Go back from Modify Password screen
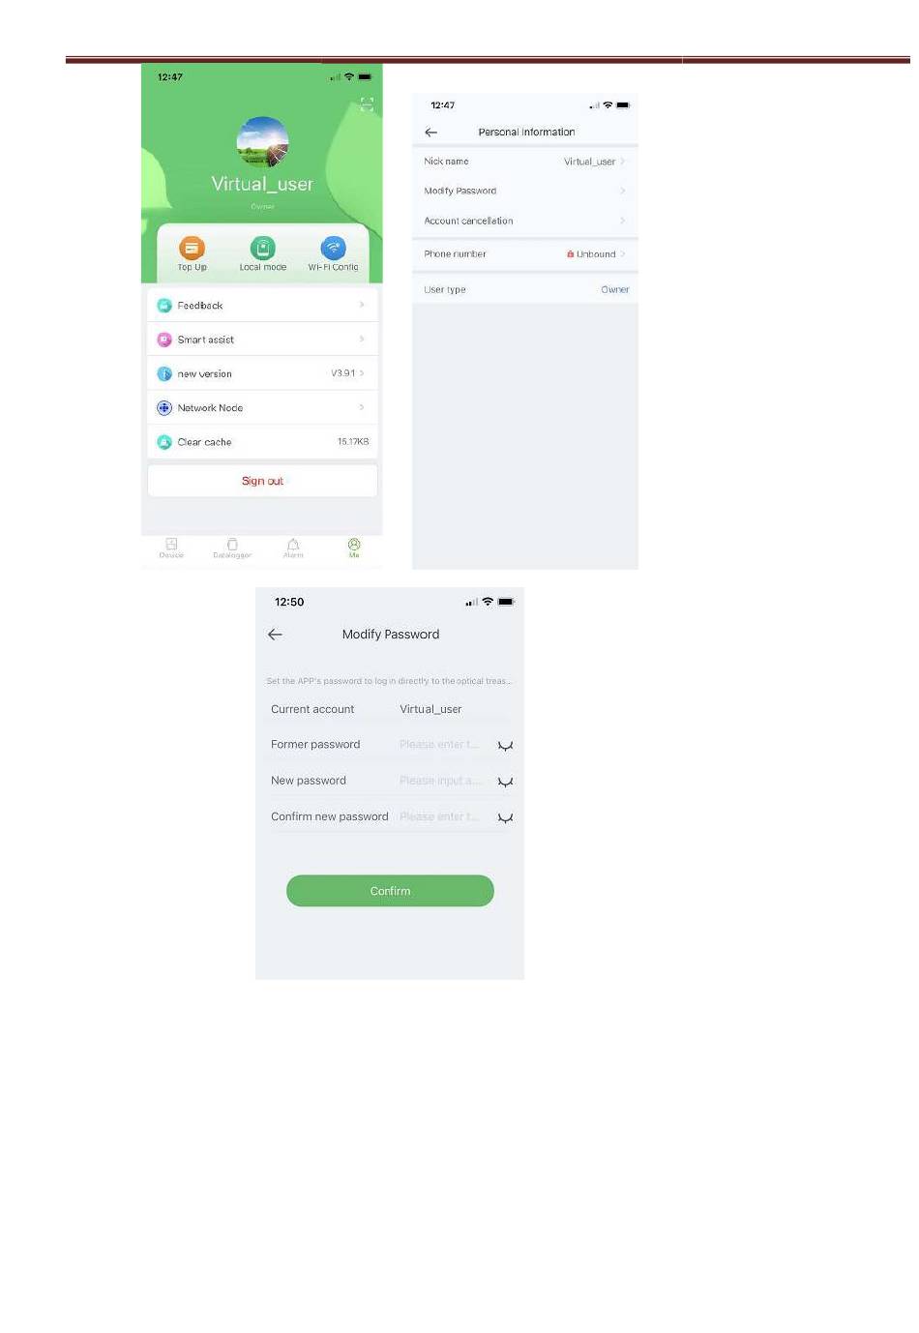This screenshot has width=919, height=1333. 275,635
